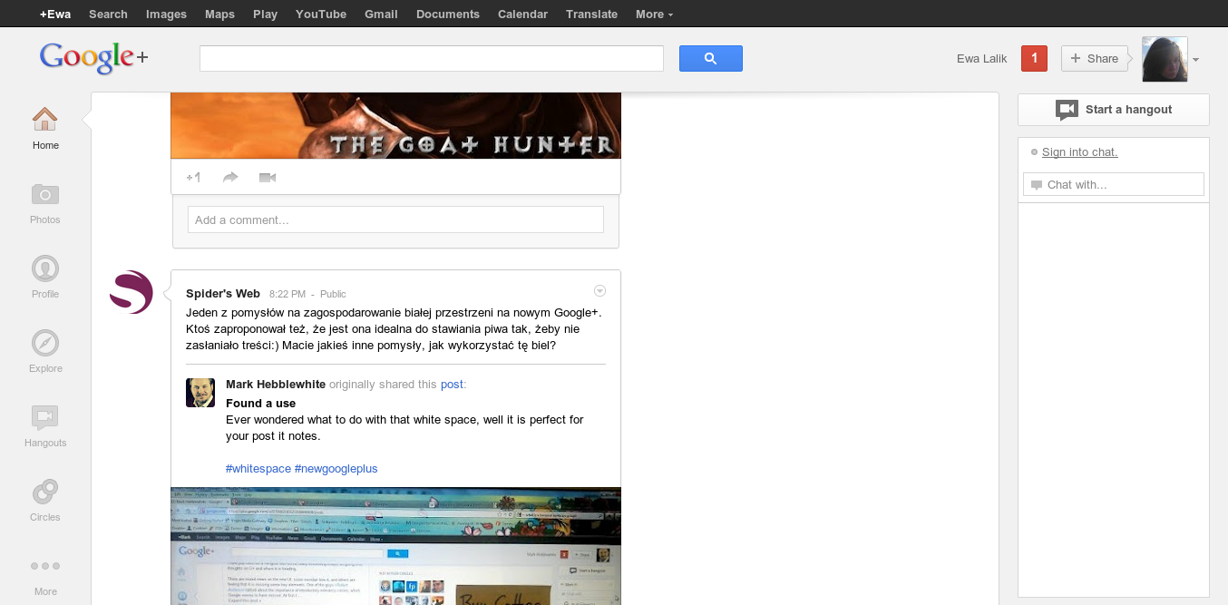Click the hangout camera icon under Goat Hunter post

[x=267, y=177]
